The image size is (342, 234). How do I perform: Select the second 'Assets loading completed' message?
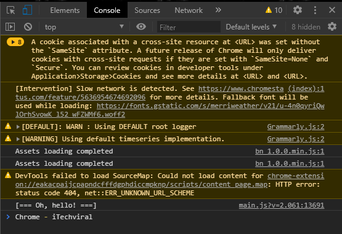tap(64, 163)
